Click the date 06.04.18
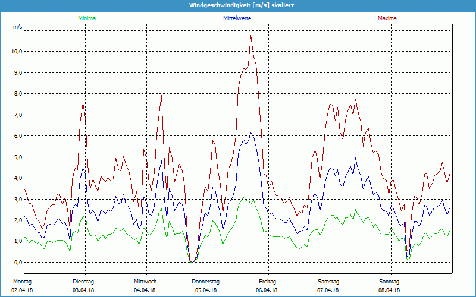This screenshot has height=297, width=476. pyautogui.click(x=267, y=290)
